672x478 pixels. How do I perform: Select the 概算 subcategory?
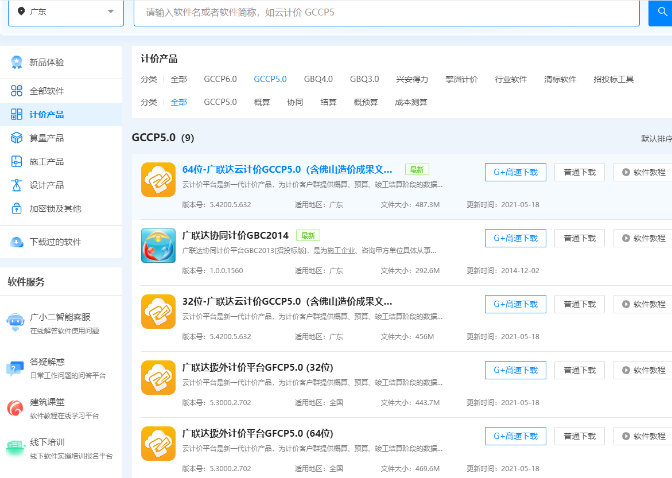[262, 103]
